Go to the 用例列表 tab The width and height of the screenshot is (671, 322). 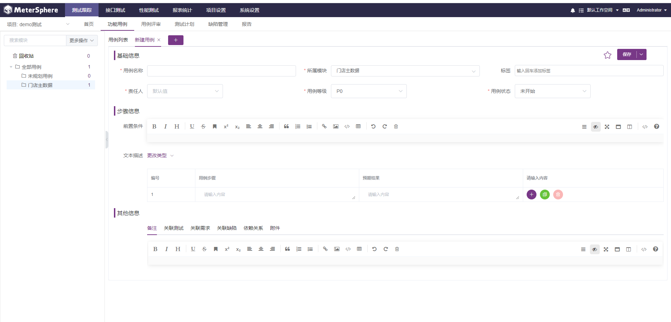point(118,40)
